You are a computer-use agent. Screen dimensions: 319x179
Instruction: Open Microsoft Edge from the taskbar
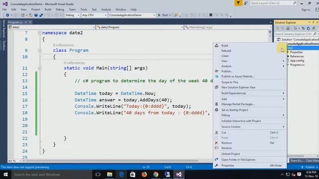click(121, 175)
